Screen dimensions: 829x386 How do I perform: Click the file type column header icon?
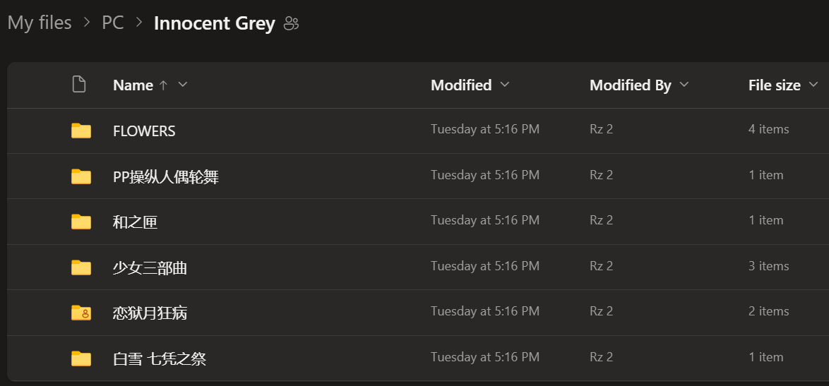click(79, 85)
